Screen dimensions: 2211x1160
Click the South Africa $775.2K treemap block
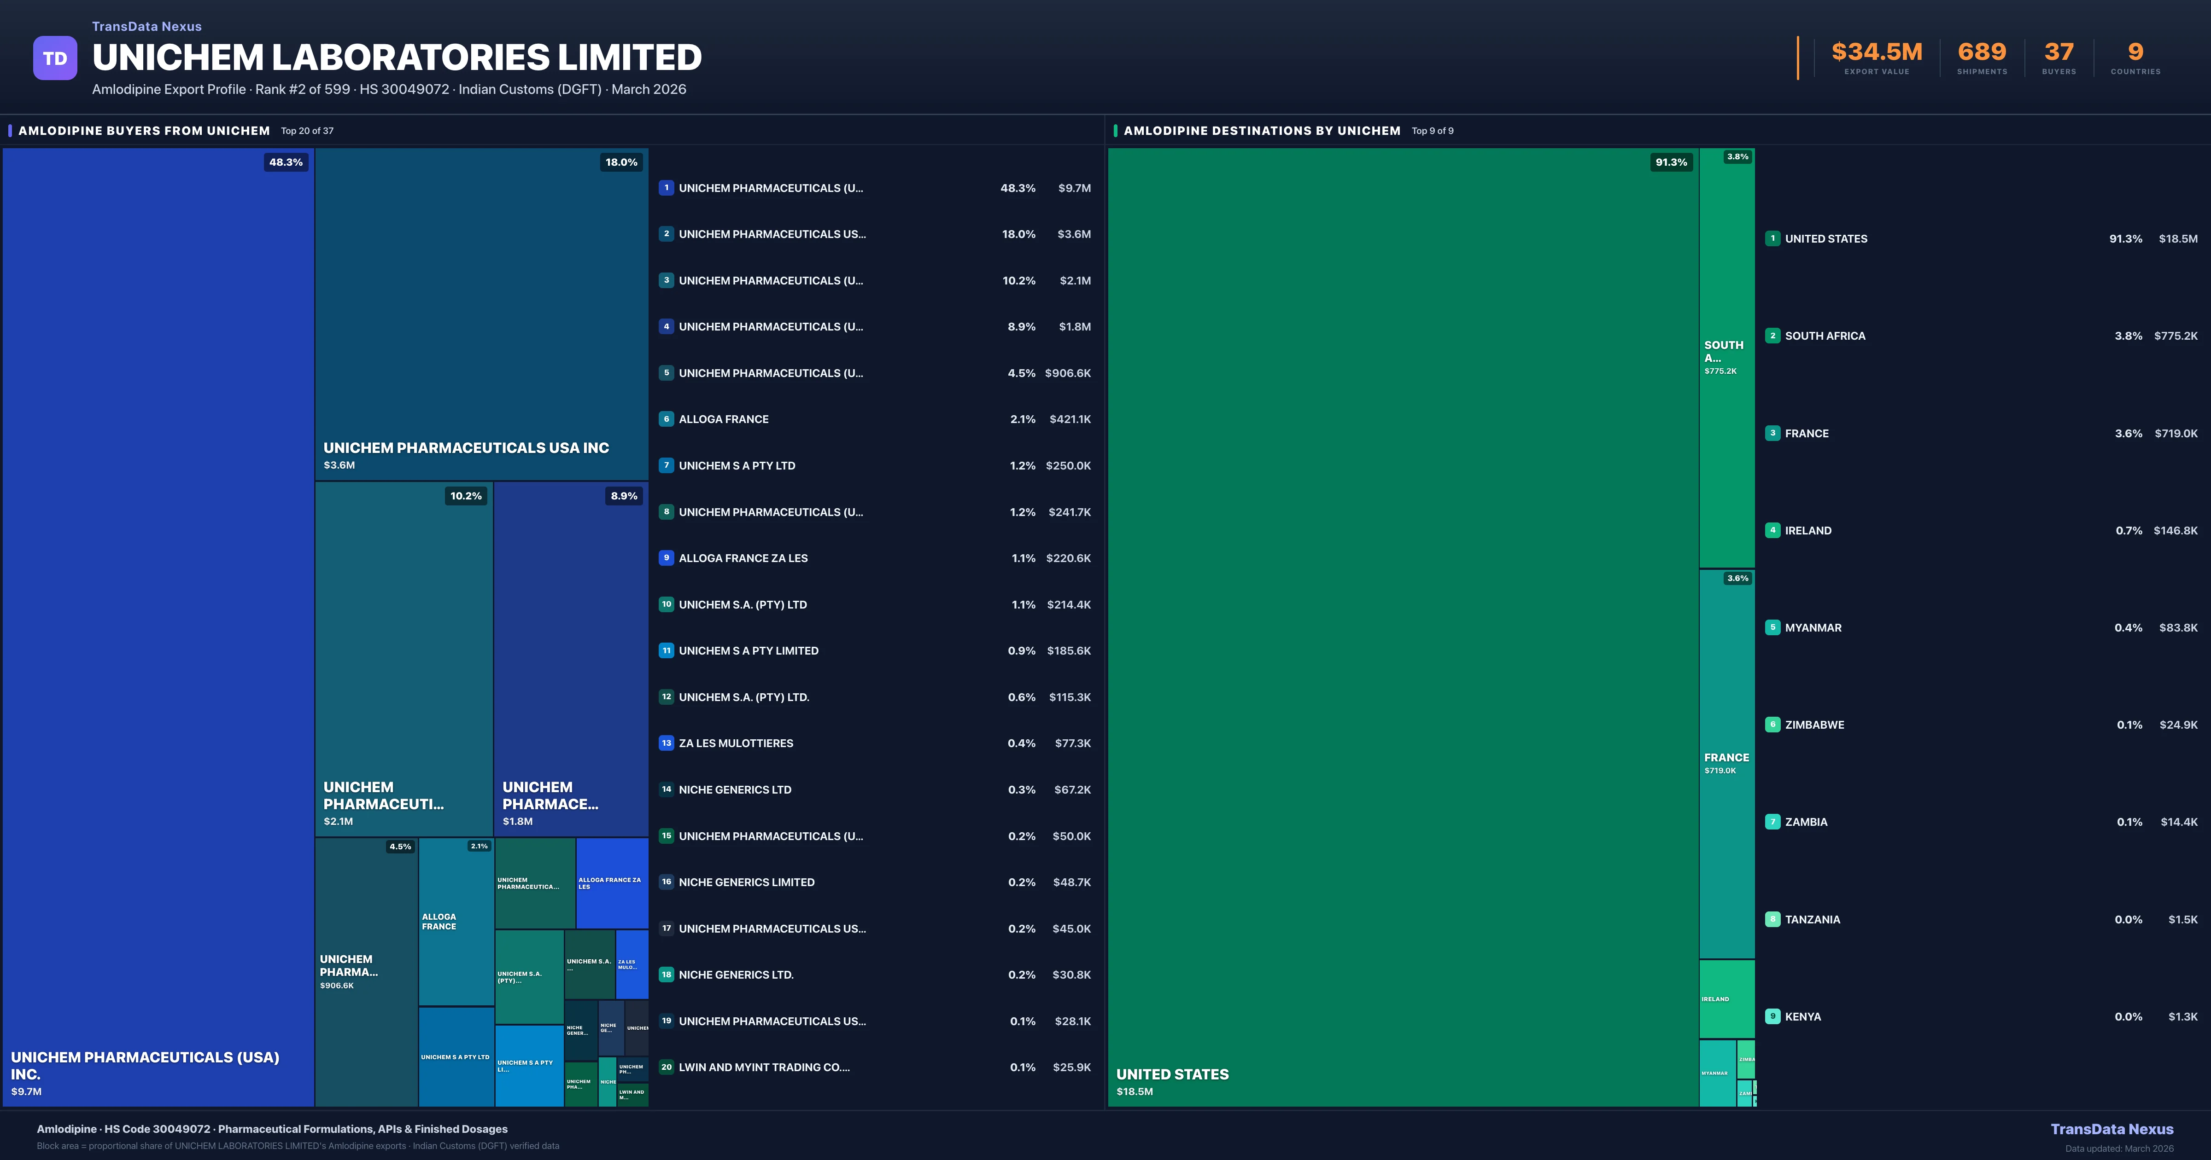(x=1726, y=357)
